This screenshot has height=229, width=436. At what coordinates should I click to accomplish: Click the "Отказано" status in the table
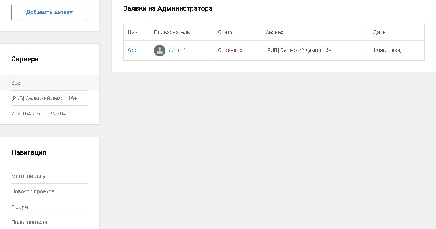(x=230, y=50)
